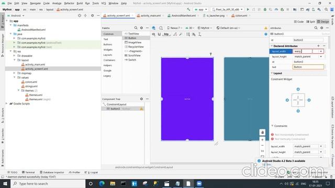Open the Default (en-us) locale dropdown
This screenshot has width=335, height=188.
[x=228, y=28]
